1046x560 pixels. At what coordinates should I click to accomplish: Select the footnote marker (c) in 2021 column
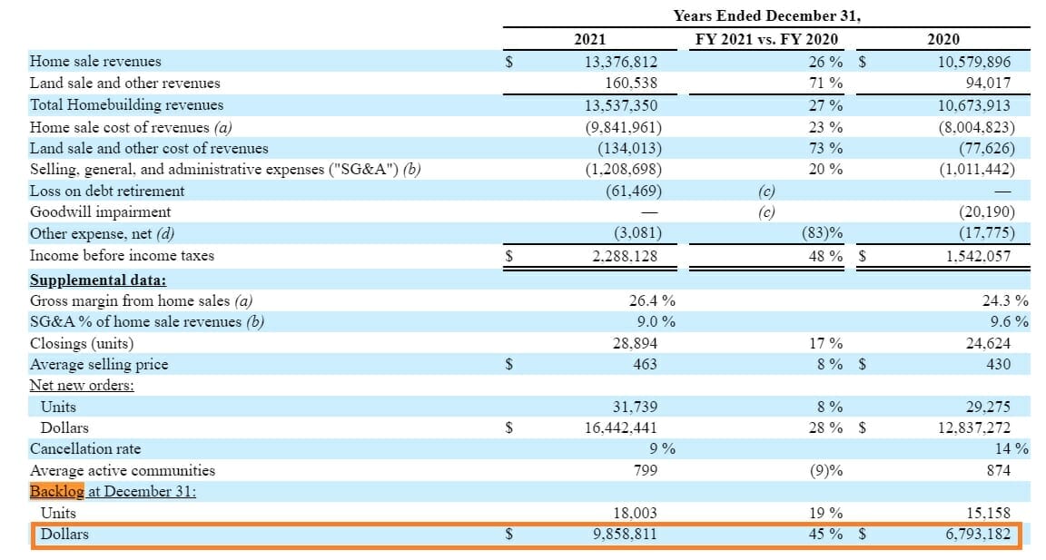coord(767,191)
